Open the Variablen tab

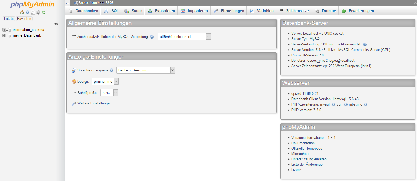pos(261,11)
